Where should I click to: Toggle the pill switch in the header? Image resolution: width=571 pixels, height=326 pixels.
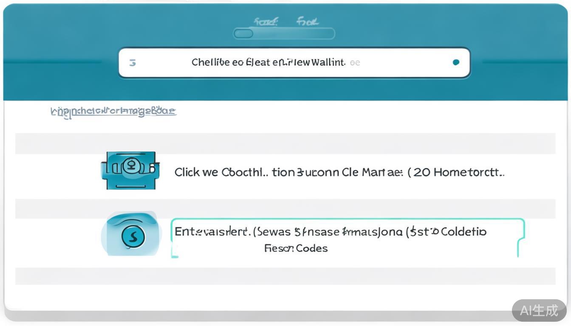tap(244, 34)
